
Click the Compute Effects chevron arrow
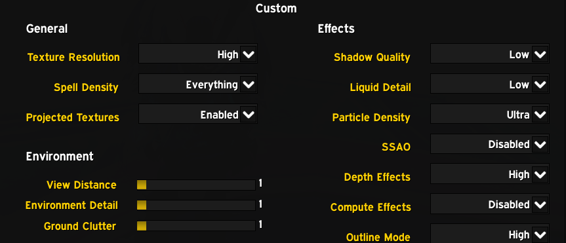(540, 205)
